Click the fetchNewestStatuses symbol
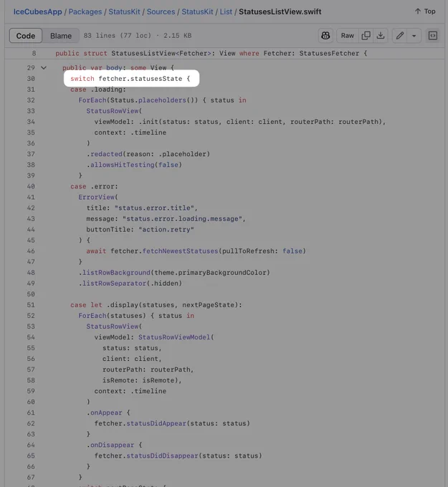This screenshot has height=487, width=448. tap(181, 251)
